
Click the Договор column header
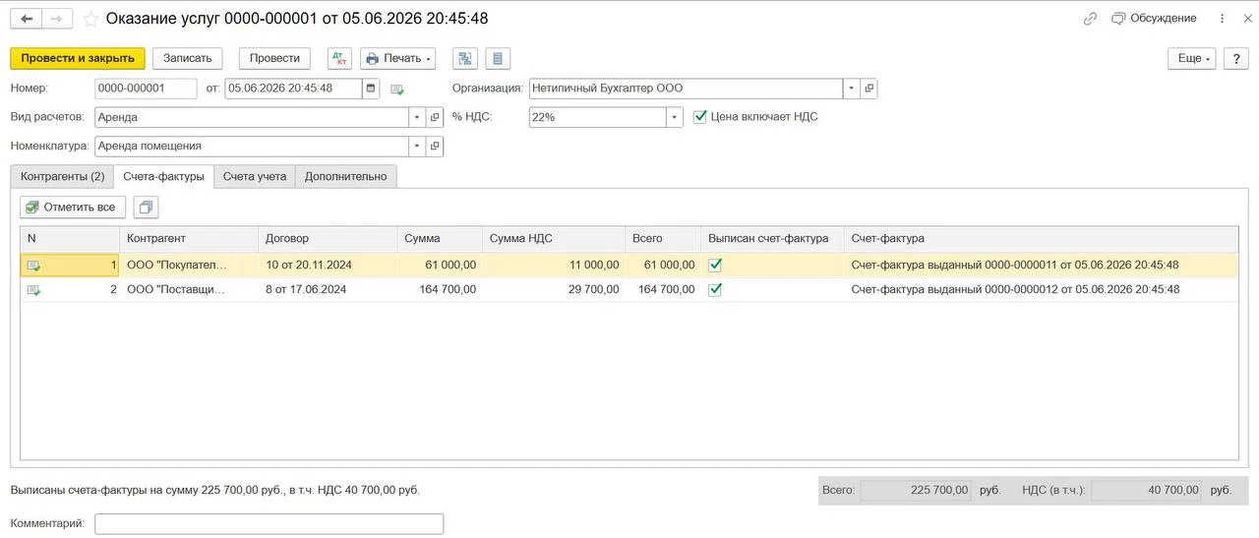pos(328,239)
